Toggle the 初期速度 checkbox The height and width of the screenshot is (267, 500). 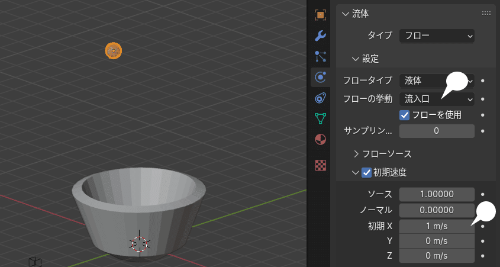click(x=366, y=173)
